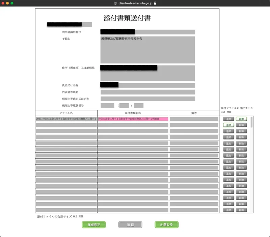The height and width of the screenshot is (237, 270).
Task: Click the 所得税及び復興特別所得税申告 text
Action: [122, 39]
